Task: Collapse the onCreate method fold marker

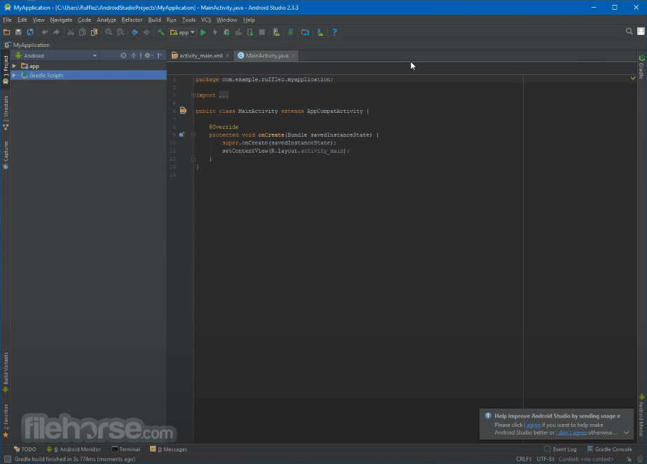Action: tap(193, 135)
